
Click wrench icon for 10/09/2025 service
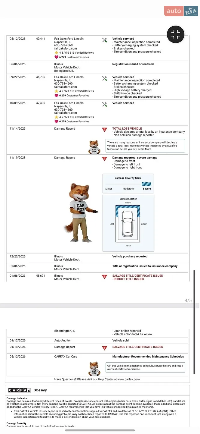point(105,104)
